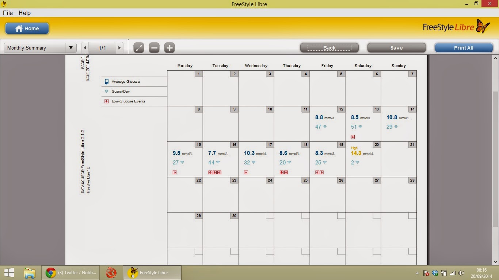Go to the Home screen
This screenshot has width=499, height=280.
(x=27, y=28)
